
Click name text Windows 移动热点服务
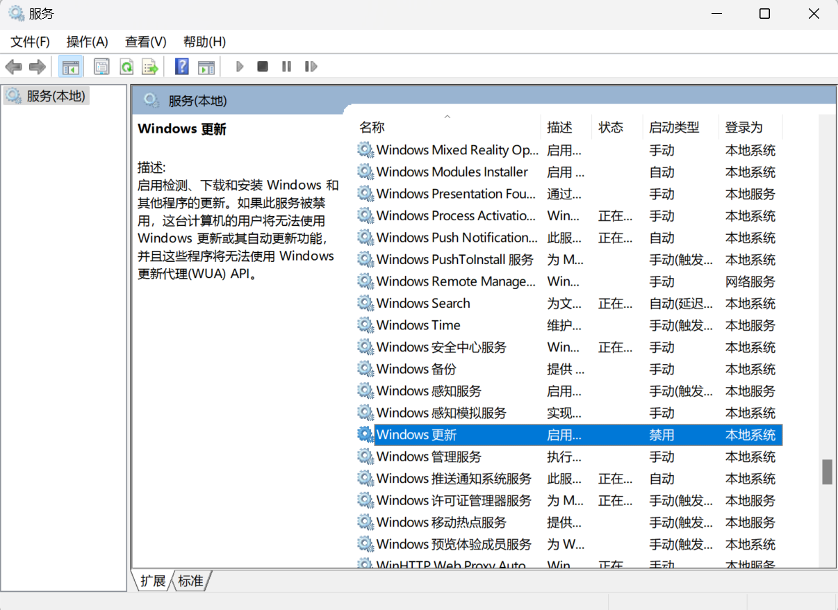(441, 522)
